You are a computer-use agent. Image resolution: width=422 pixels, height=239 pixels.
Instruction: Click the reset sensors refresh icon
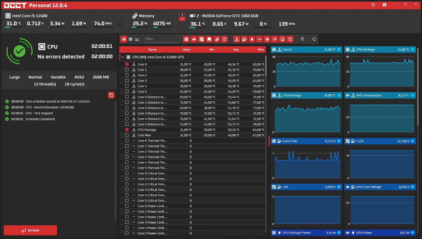(314, 39)
